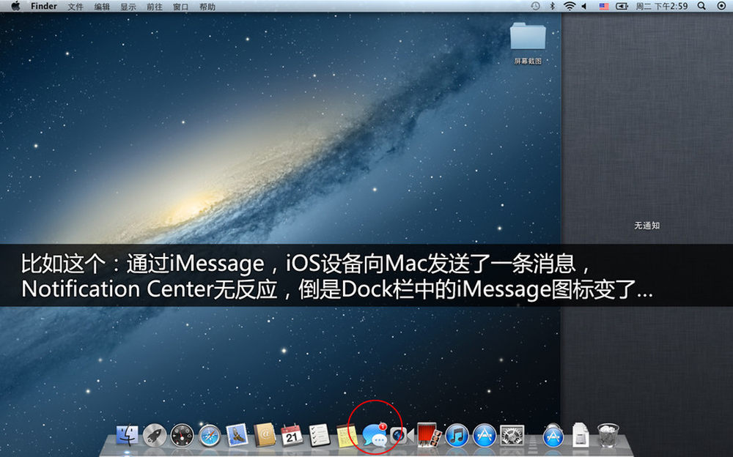Open Contacts address book in Dock
Screen dimensions: 733x457
coord(265,436)
